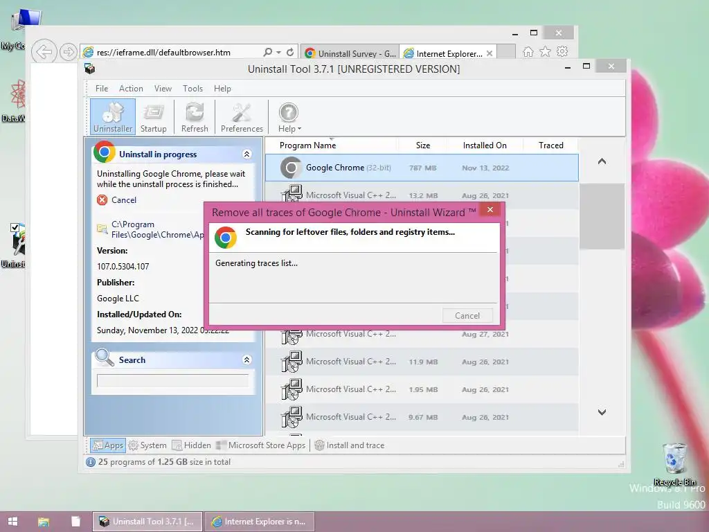Open the Action menu
This screenshot has width=709, height=532.
(131, 89)
